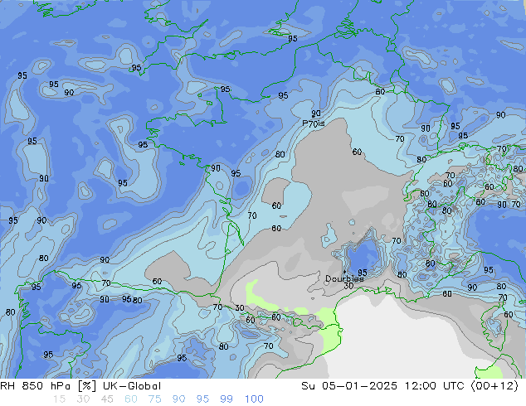Click the legend value 100
Screen dimensions: 526x406
click(254, 399)
